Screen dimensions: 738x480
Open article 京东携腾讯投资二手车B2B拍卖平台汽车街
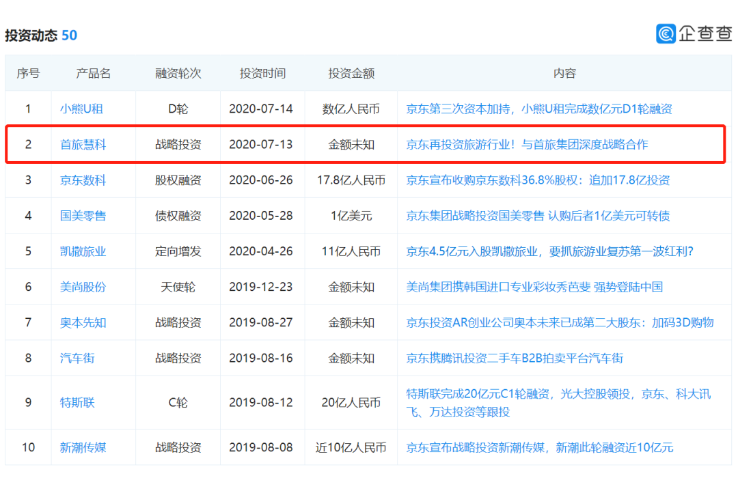pyautogui.click(x=515, y=358)
